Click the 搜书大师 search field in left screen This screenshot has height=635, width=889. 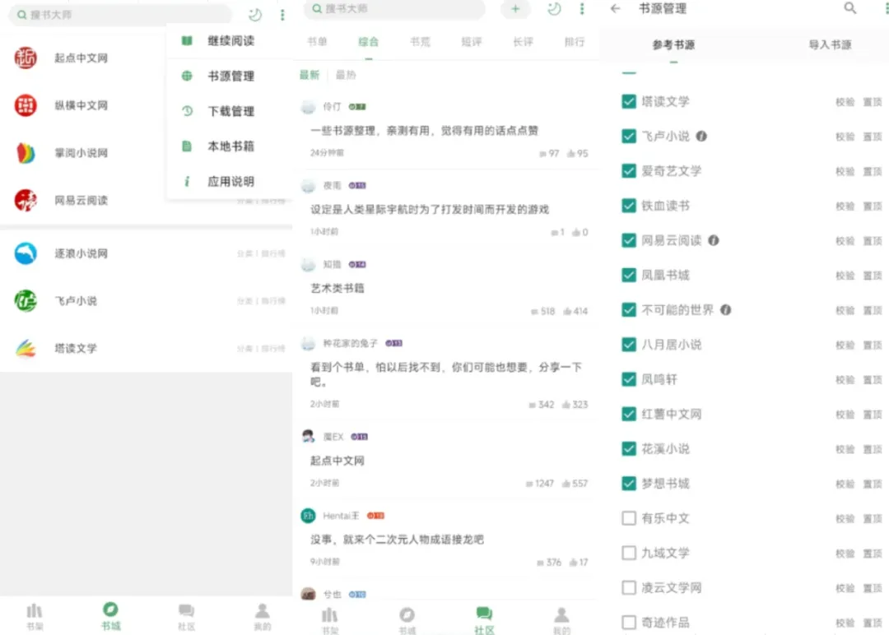pos(120,15)
